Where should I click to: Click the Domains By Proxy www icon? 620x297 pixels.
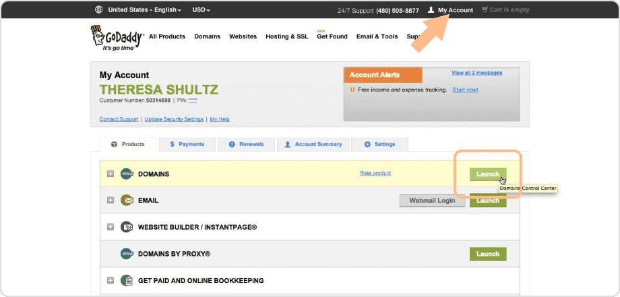coord(127,254)
